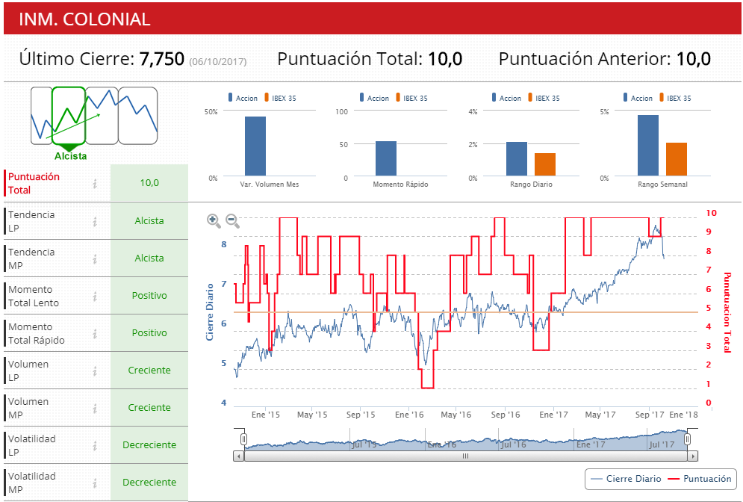Toggle Accion series in Var. Volumen Mes chart

243,98
